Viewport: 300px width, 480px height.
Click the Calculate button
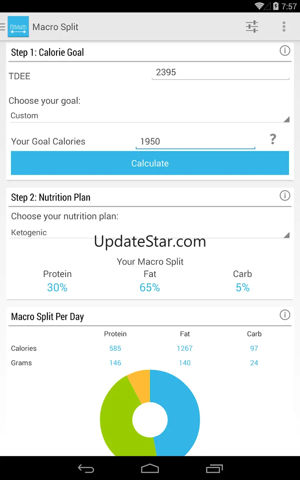[150, 163]
